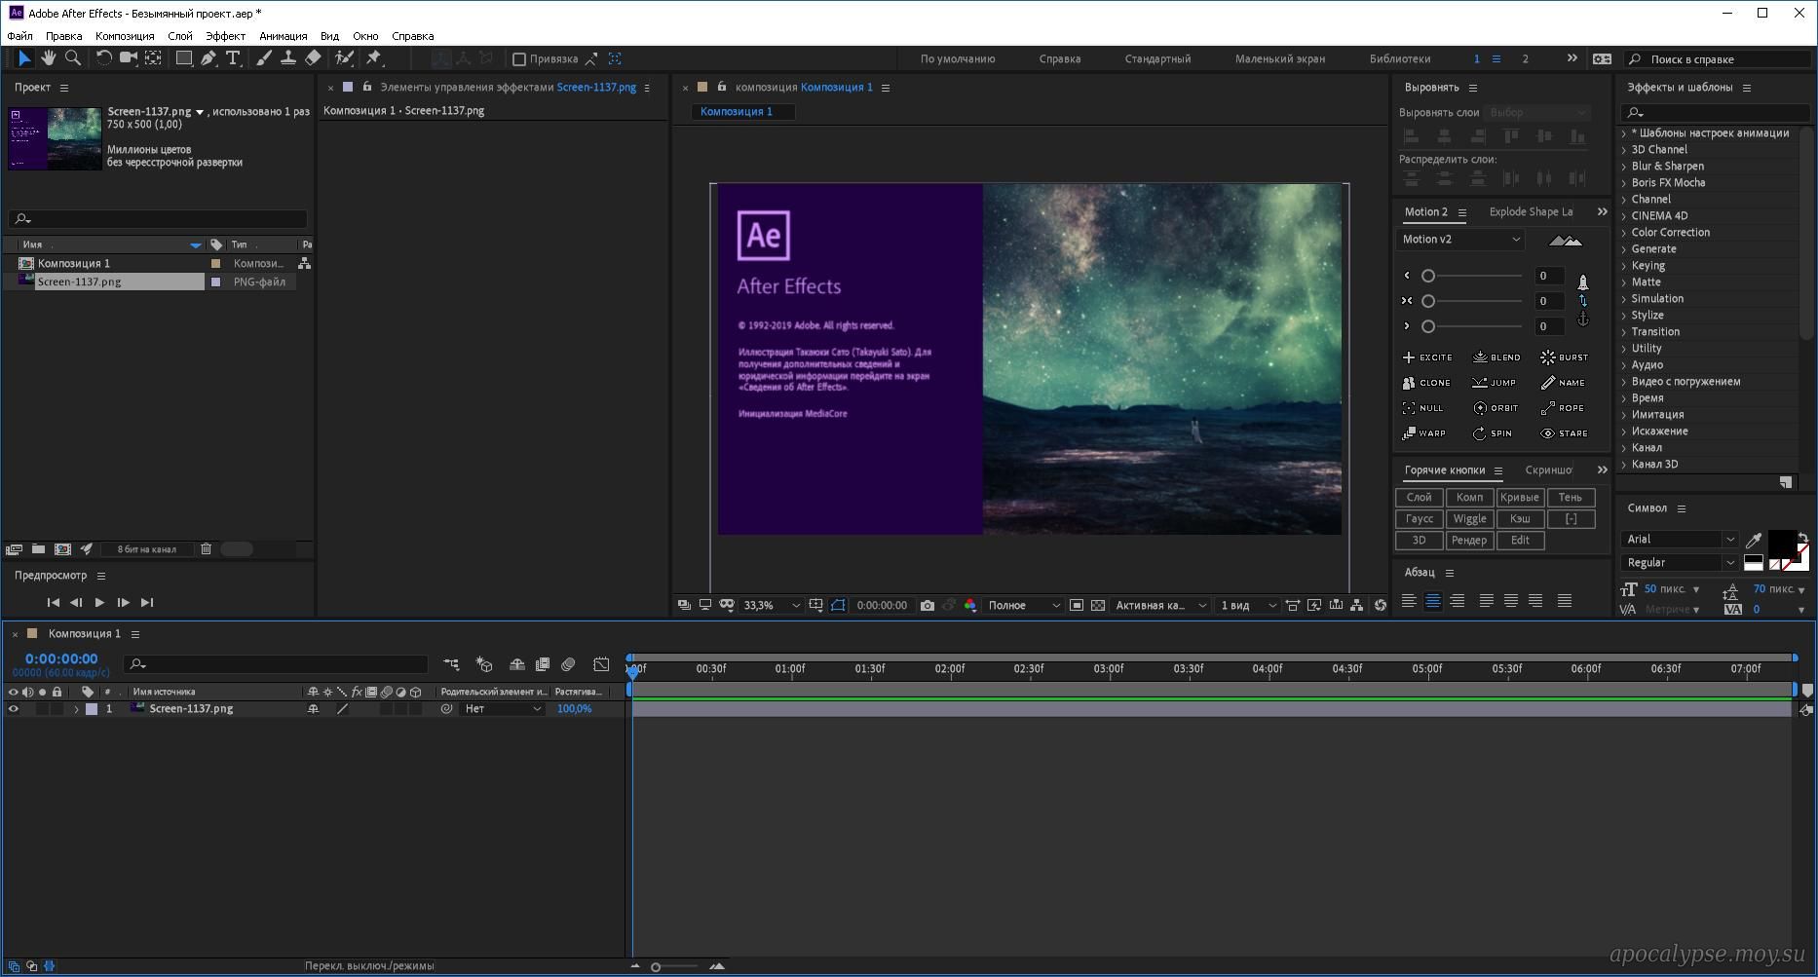
Task: Open the parent Нет dropdown for layer
Action: pyautogui.click(x=502, y=709)
